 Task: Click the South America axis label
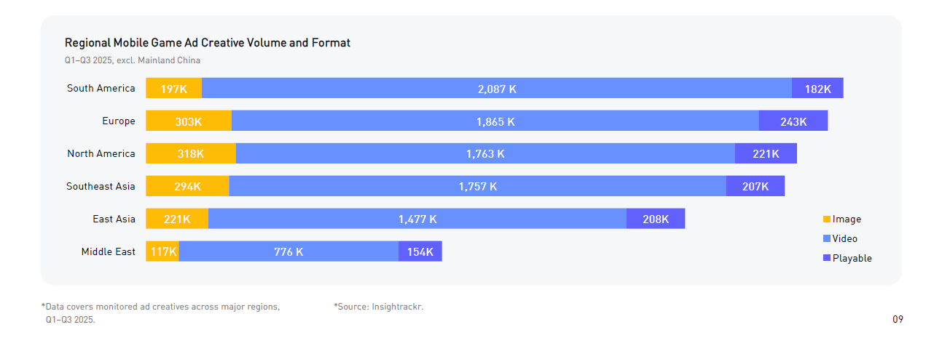point(101,89)
